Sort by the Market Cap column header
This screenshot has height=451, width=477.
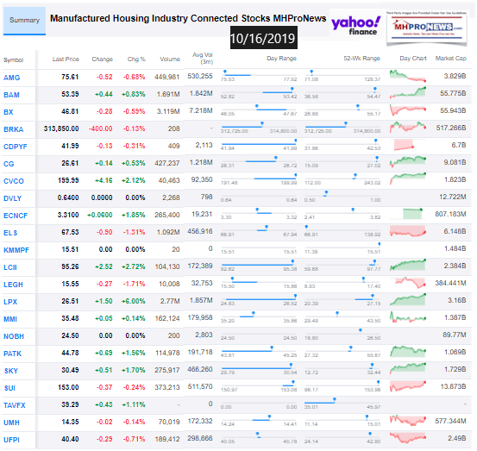pos(451,58)
